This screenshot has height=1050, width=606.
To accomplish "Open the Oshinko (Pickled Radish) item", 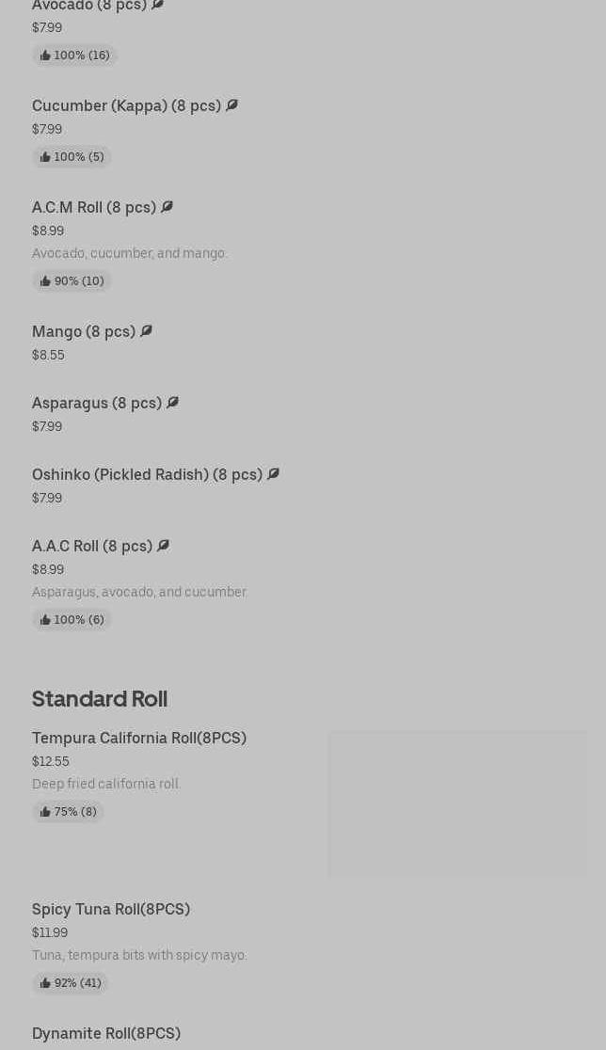I will pos(147,474).
